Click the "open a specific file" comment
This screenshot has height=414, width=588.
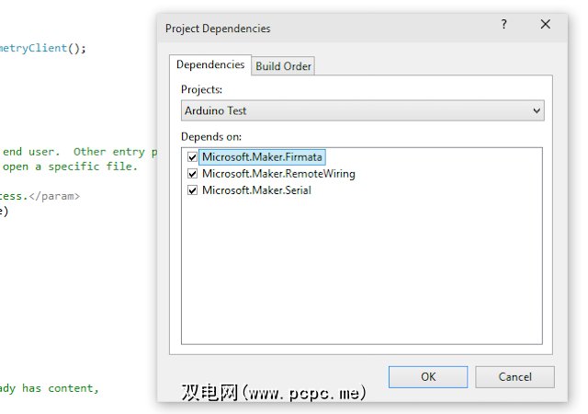(69, 167)
